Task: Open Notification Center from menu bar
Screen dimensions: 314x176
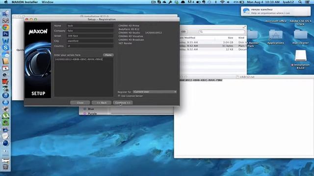Action: tap(307, 2)
